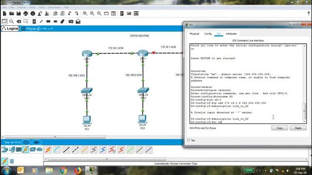Pick the phone line dotted cable
The height and width of the screenshot is (175, 312).
[x=94, y=150]
